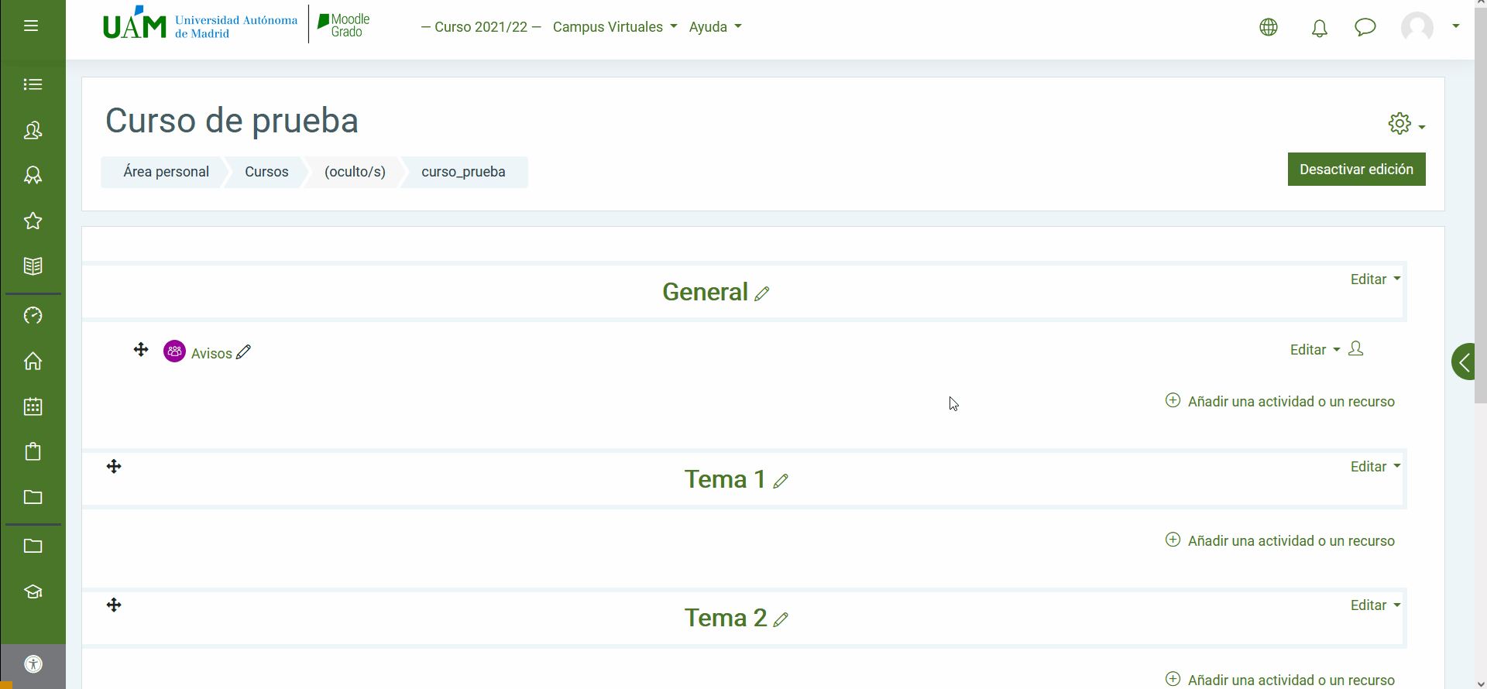Click the Curso 2021/22 text
Viewport: 1487px width, 689px height.
[x=481, y=27]
